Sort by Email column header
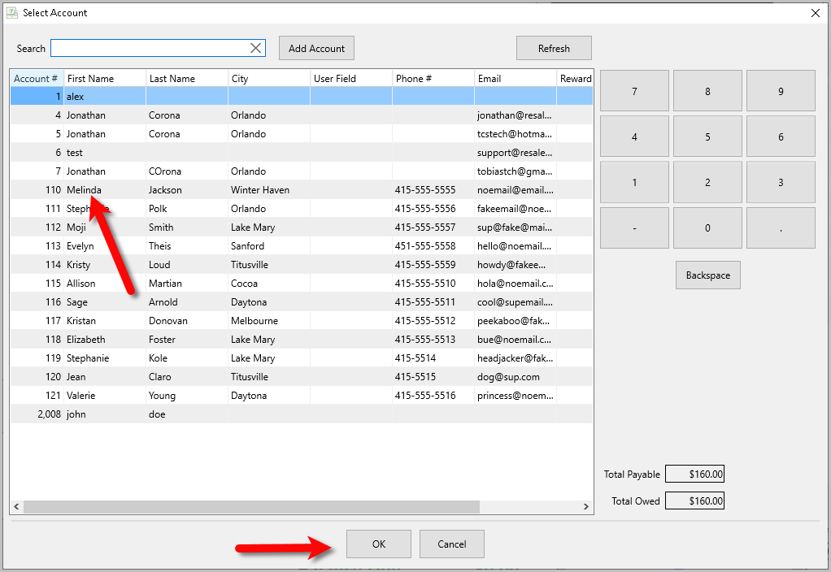 (516, 78)
